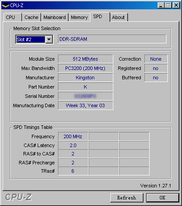Click the RAS# to CAS# value cell
182x206 pixels.
click(x=73, y=154)
